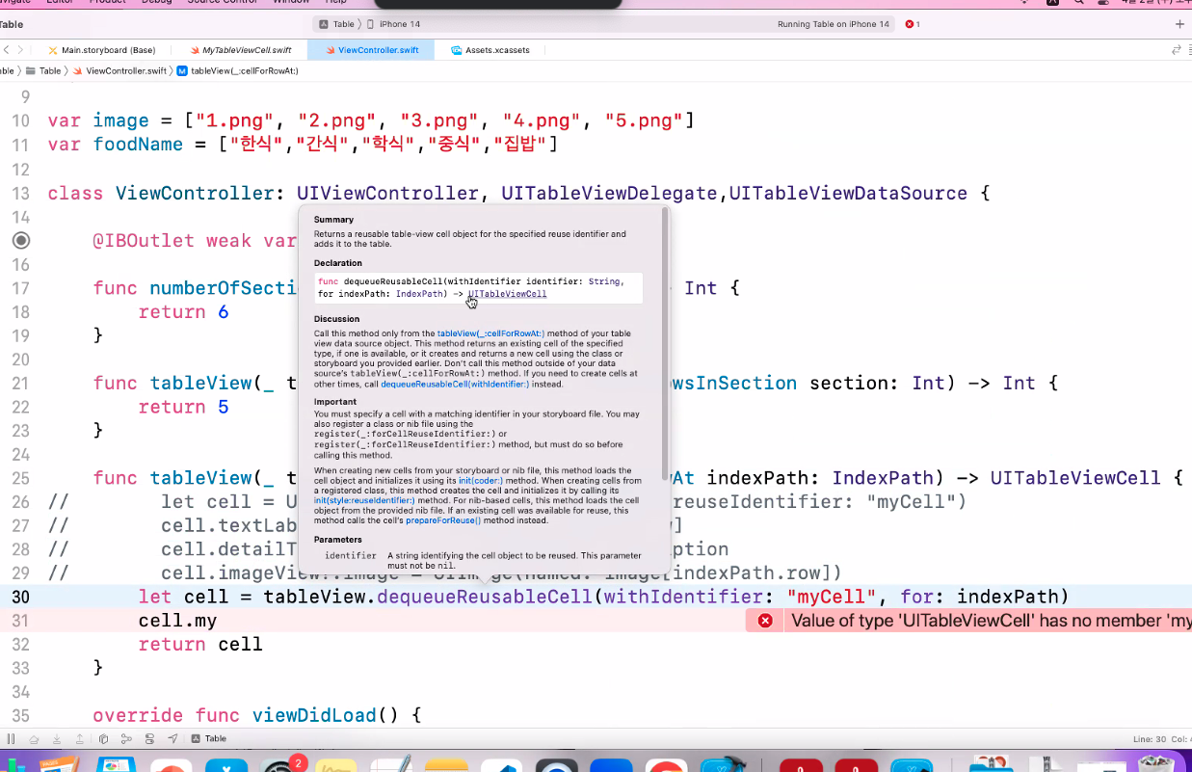Open the Debug Memory Graph tool

click(x=126, y=739)
